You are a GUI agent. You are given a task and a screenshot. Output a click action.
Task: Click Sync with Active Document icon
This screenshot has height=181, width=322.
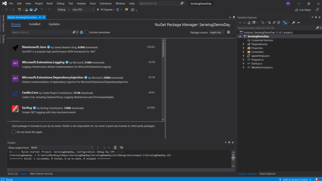pyautogui.click(x=269, y=23)
